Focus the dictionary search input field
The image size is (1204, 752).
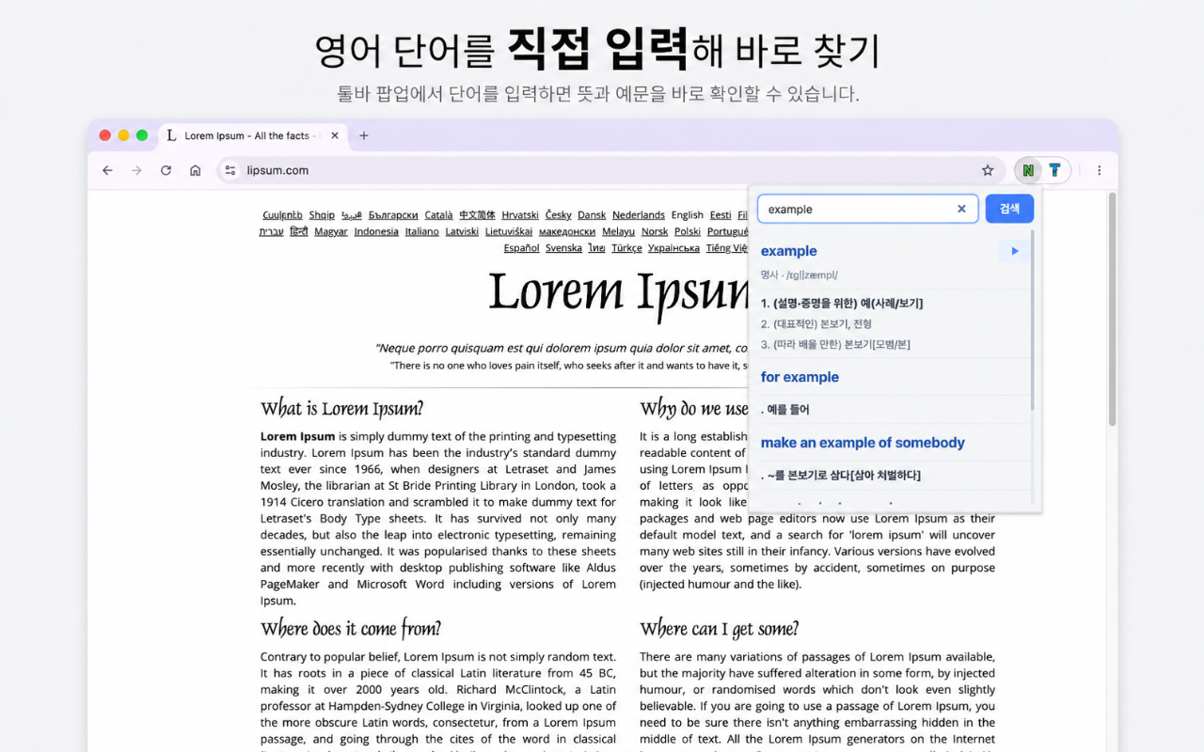[867, 209]
